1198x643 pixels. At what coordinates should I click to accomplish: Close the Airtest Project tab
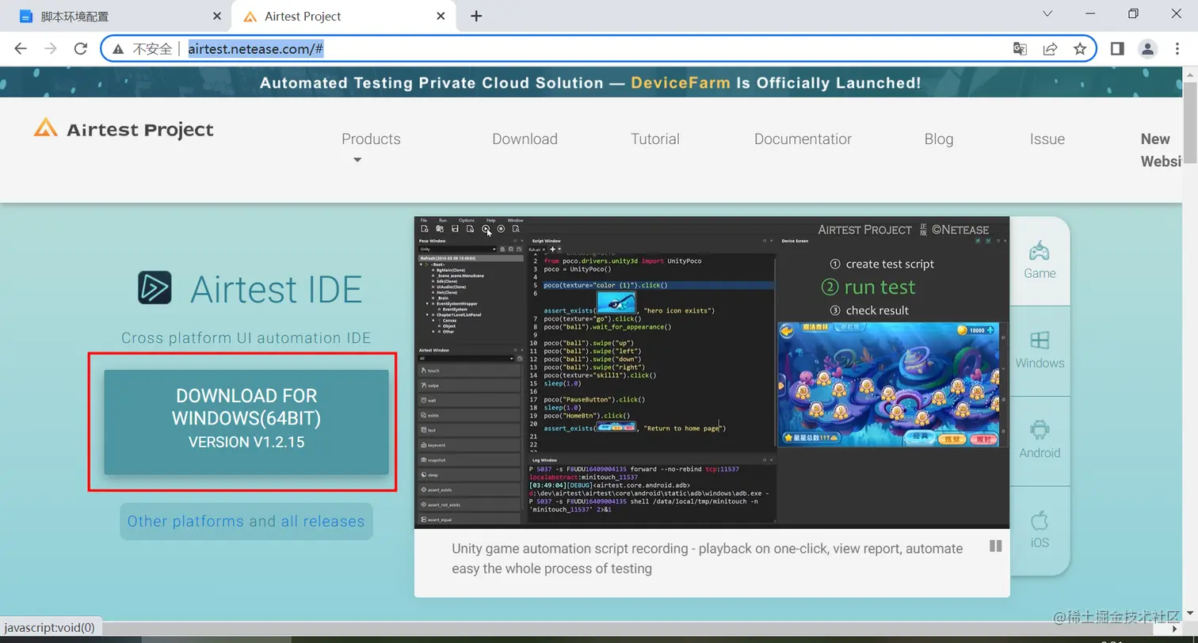pyautogui.click(x=441, y=16)
